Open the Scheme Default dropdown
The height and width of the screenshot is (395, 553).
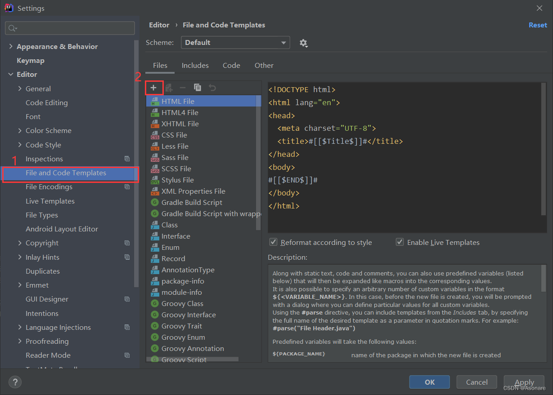pyautogui.click(x=235, y=43)
